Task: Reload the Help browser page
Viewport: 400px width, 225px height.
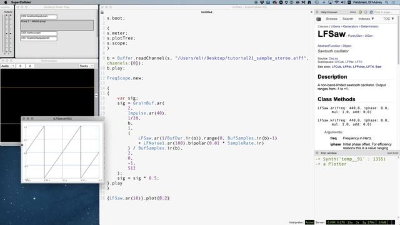Action: 371,12
